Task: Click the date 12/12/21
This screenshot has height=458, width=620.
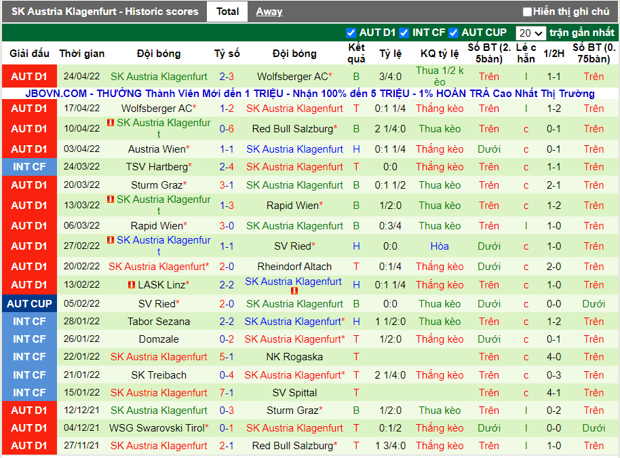Action: pos(82,411)
